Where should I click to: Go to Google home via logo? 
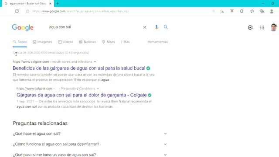point(23,27)
